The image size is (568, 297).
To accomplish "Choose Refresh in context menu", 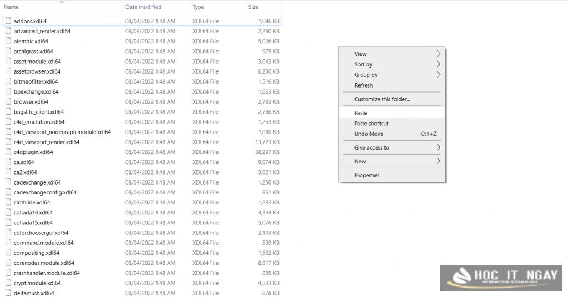I will pos(392,85).
